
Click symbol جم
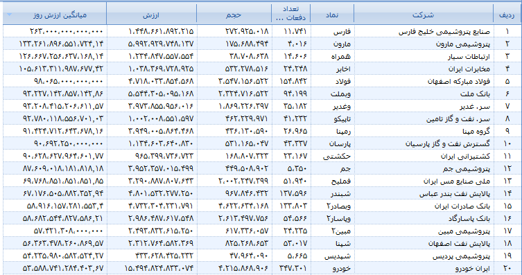[x=345, y=168]
